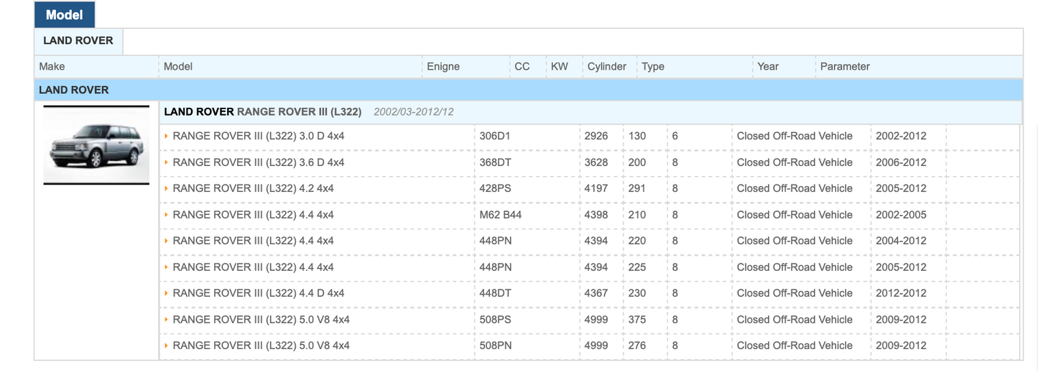Image resolution: width=1038 pixels, height=375 pixels.
Task: Open the Model tab
Action: click(x=65, y=14)
